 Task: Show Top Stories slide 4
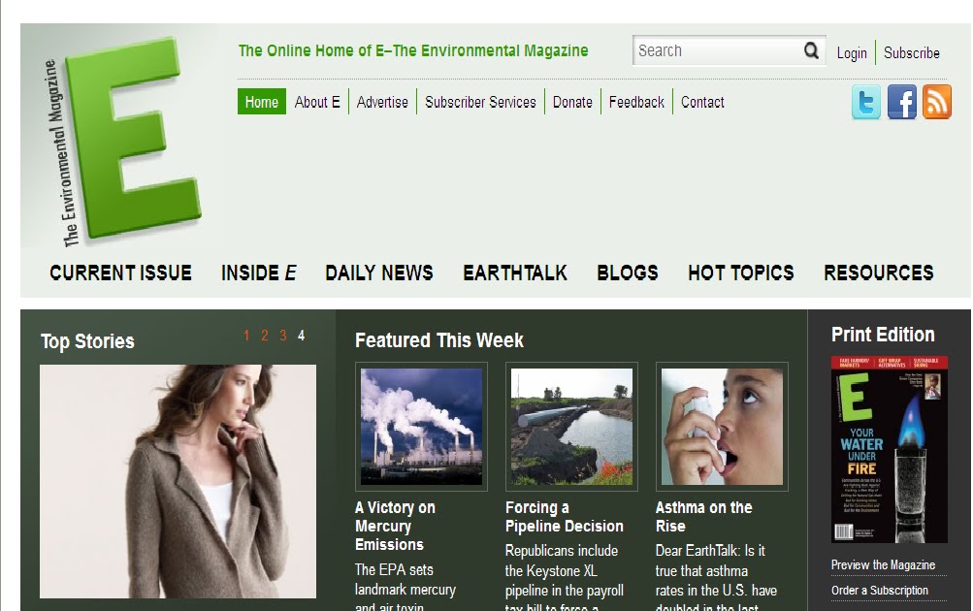pos(301,336)
